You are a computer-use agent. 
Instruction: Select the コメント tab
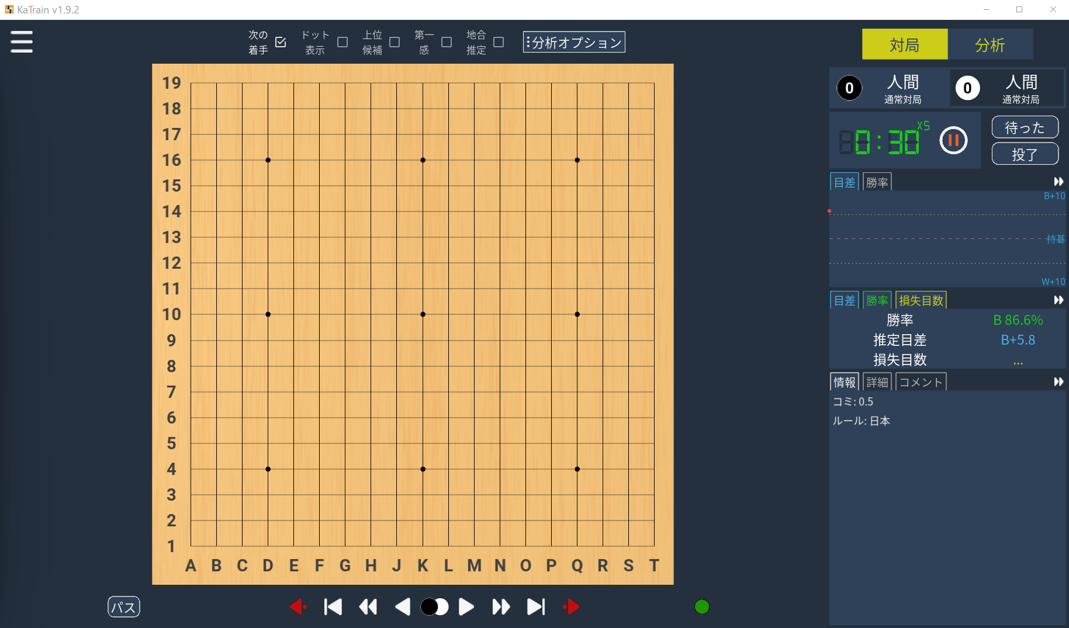pyautogui.click(x=921, y=382)
